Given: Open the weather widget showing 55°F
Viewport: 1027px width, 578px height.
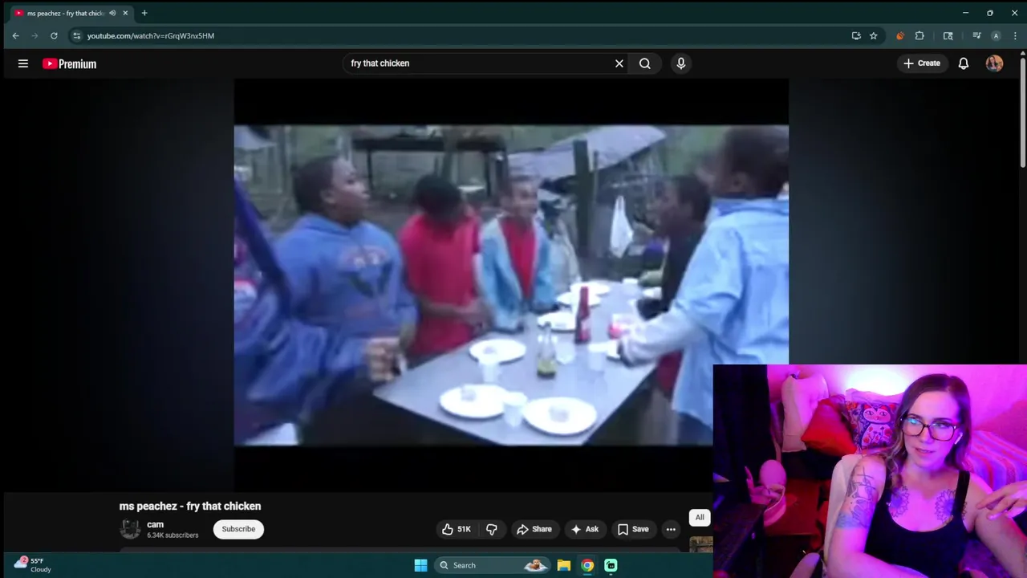Looking at the screenshot, I should 32,565.
